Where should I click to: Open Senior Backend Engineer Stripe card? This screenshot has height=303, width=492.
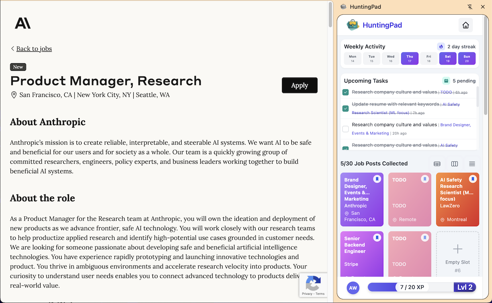[x=362, y=254]
